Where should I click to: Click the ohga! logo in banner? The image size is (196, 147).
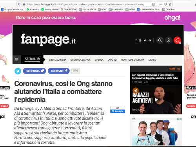click(x=172, y=18)
